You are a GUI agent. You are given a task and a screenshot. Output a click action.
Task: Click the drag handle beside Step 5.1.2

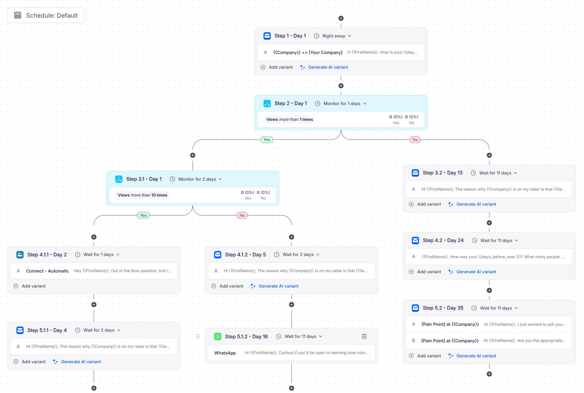pyautogui.click(x=198, y=336)
